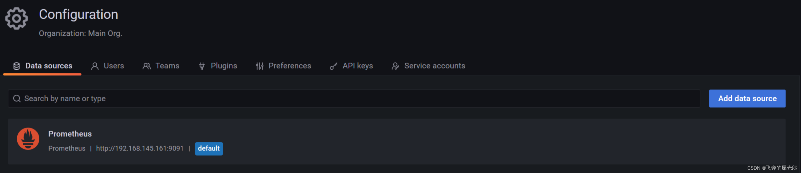The height and width of the screenshot is (173, 801).
Task: Click the Configuration gear icon
Action: 17,19
